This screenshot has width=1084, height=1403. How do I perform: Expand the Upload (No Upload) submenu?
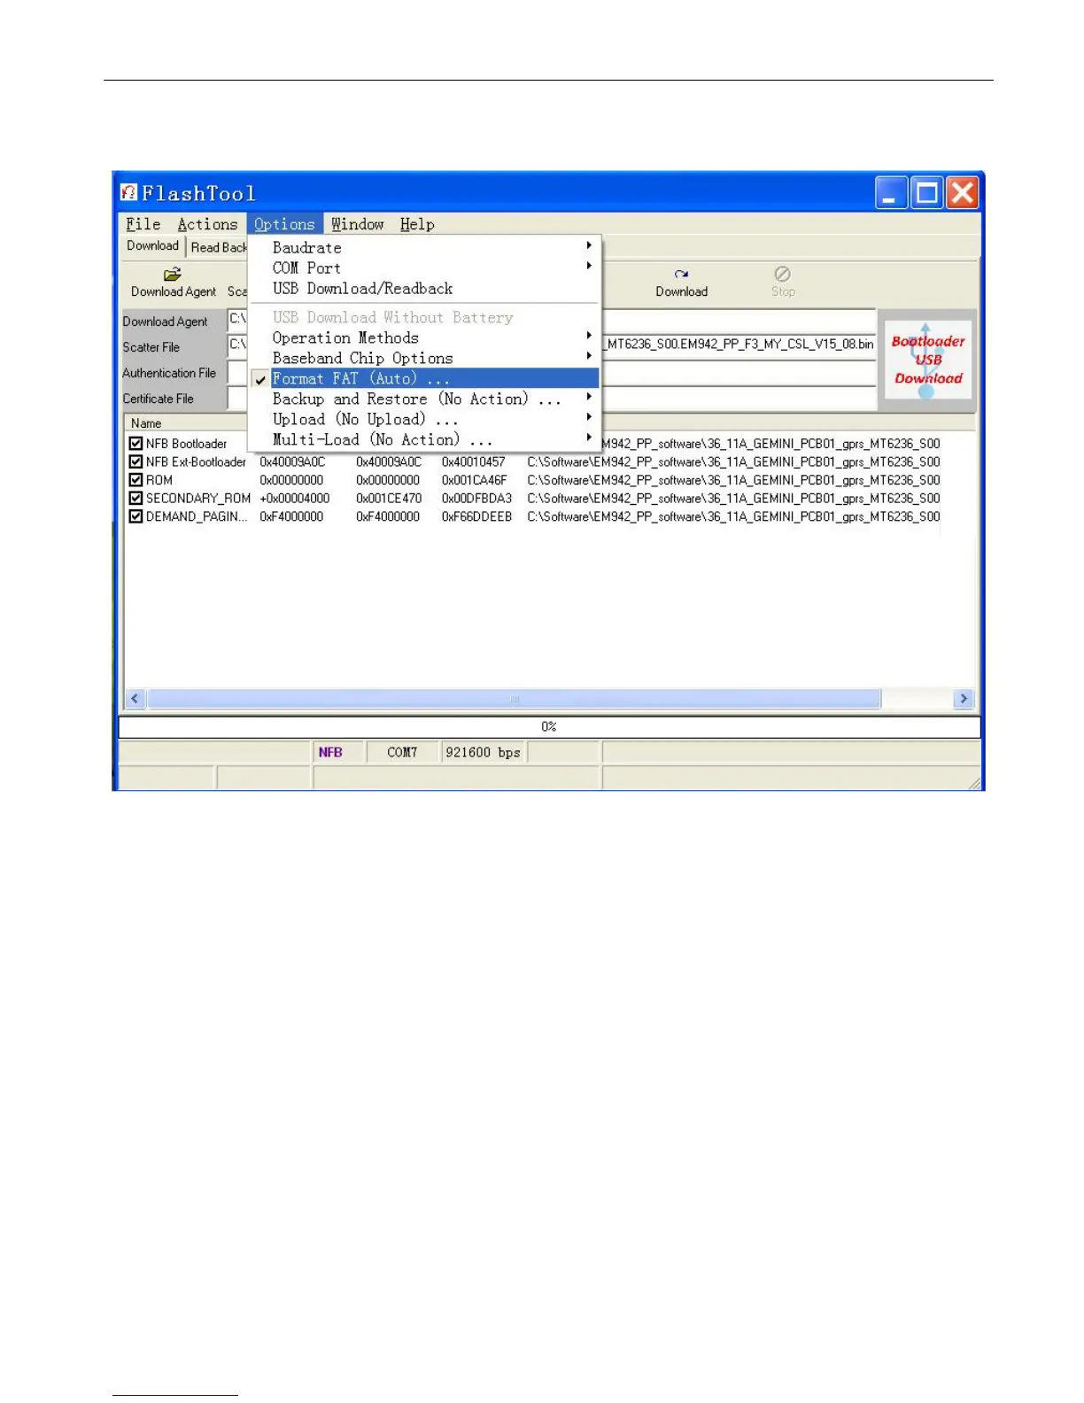[x=425, y=419]
